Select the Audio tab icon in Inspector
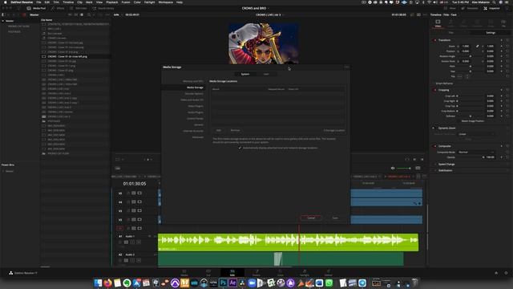This screenshot has height=289, width=513. pos(450,23)
